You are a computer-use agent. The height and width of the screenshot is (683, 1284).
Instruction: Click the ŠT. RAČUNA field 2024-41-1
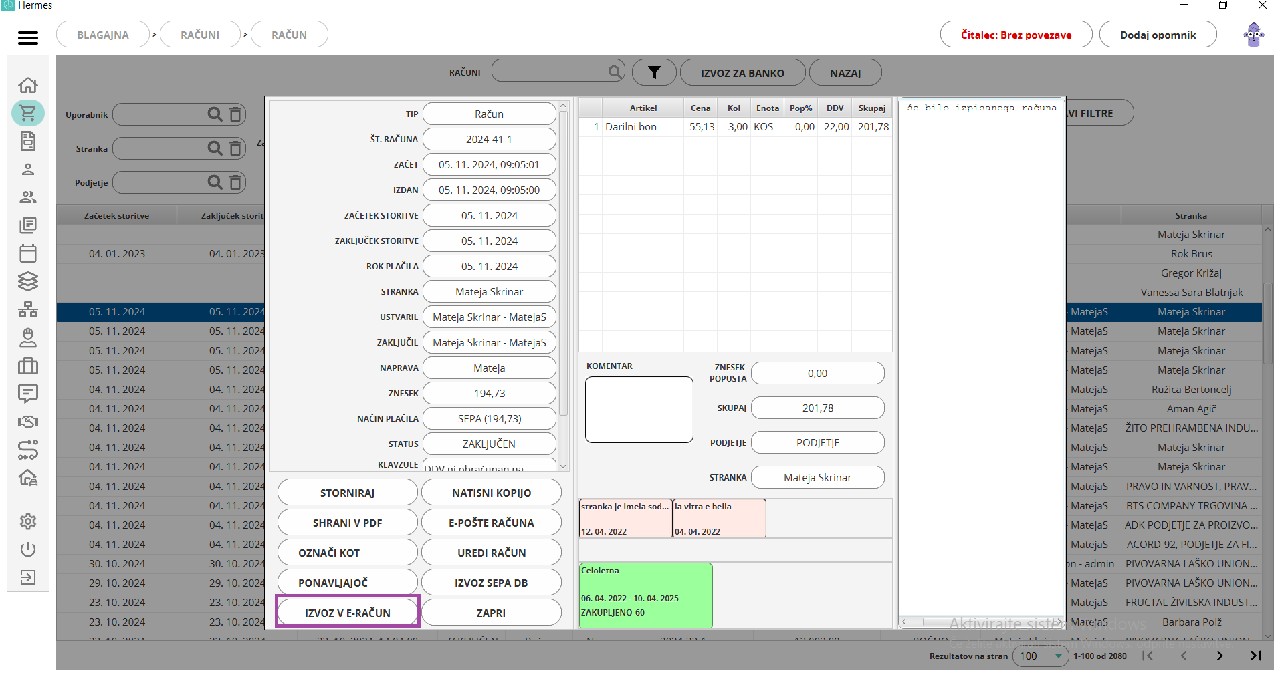pyautogui.click(x=489, y=139)
